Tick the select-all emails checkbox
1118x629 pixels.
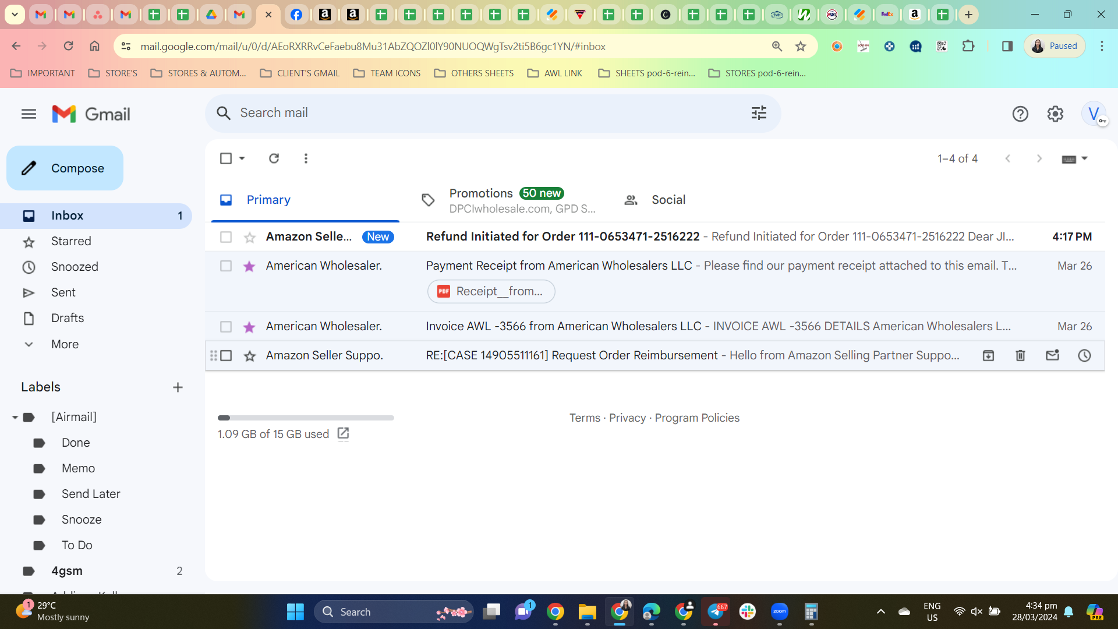(x=226, y=158)
